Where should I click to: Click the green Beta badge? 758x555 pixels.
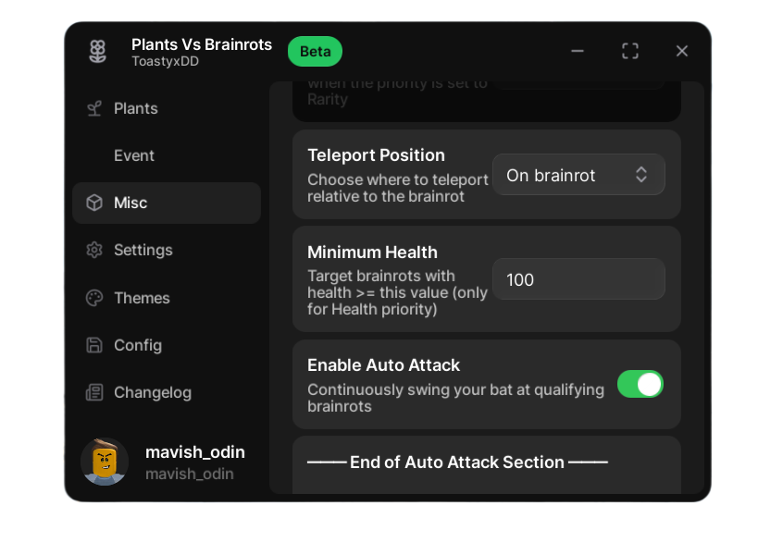[x=315, y=52]
